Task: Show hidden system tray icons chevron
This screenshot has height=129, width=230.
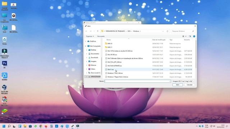Action: 197,126
